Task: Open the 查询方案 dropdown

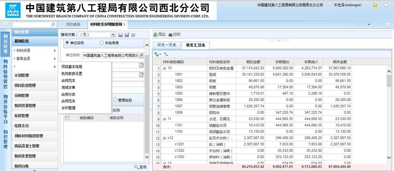Action: click(113, 35)
